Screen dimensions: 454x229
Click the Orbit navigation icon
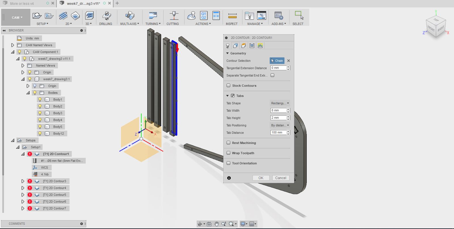click(200, 224)
